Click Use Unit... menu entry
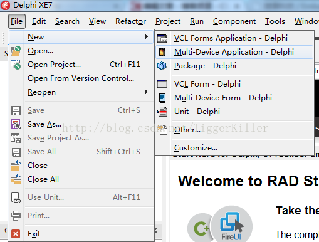The height and width of the screenshot is (242, 319). point(81,197)
